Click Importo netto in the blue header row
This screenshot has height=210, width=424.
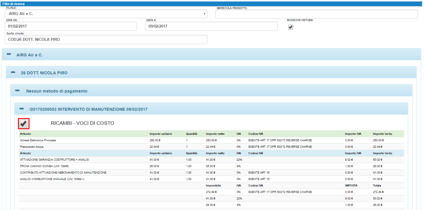click(x=215, y=153)
